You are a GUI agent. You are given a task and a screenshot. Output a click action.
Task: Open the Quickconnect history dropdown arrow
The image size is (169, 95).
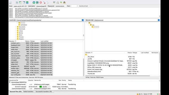click(x=91, y=6)
